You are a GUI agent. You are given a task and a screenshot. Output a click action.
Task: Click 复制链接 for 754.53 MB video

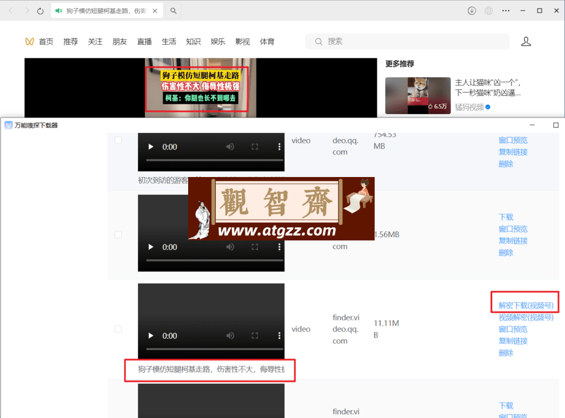pyautogui.click(x=513, y=152)
